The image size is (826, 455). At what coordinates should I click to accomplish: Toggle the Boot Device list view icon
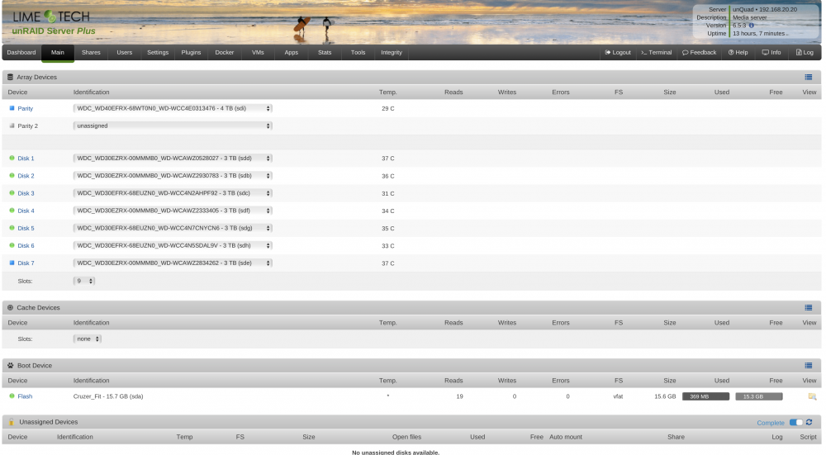pyautogui.click(x=809, y=366)
